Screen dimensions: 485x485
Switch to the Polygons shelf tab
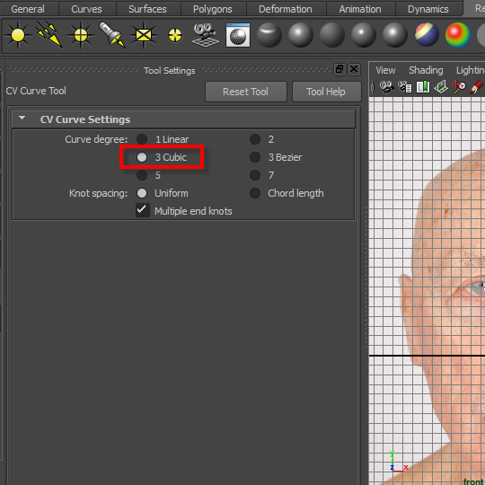pyautogui.click(x=213, y=9)
